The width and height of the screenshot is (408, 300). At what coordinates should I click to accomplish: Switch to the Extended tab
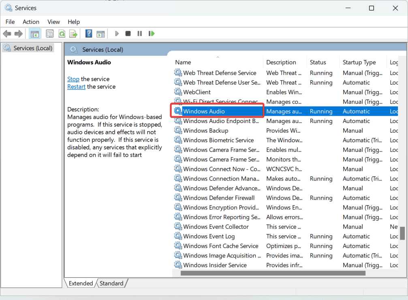coord(81,283)
